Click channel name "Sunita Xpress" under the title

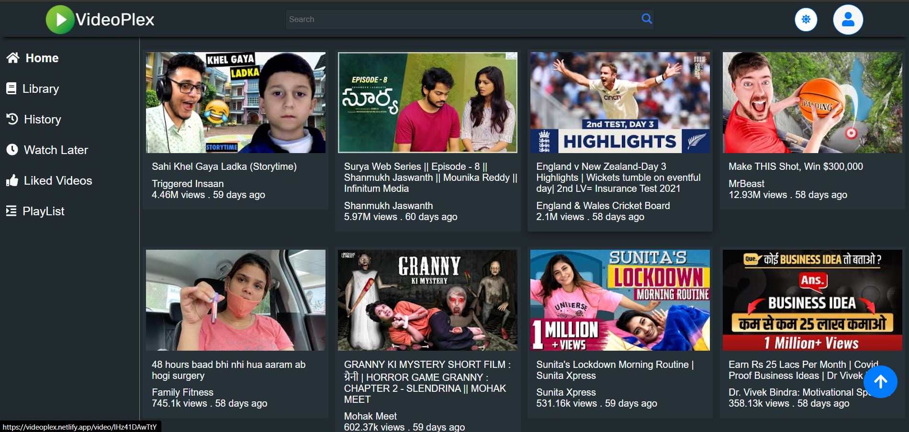coord(566,392)
